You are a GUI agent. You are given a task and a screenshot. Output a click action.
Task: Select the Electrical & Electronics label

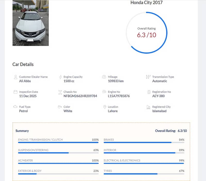point(122,160)
